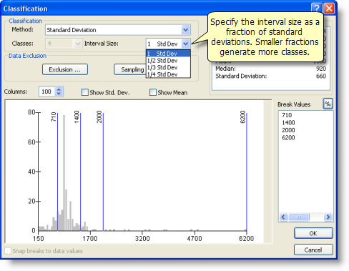Click the 2000 break line in histogram
The height and width of the screenshot is (271, 349).
click(x=103, y=172)
